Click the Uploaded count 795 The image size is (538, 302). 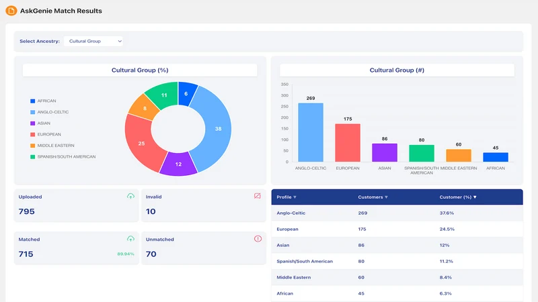(x=27, y=211)
